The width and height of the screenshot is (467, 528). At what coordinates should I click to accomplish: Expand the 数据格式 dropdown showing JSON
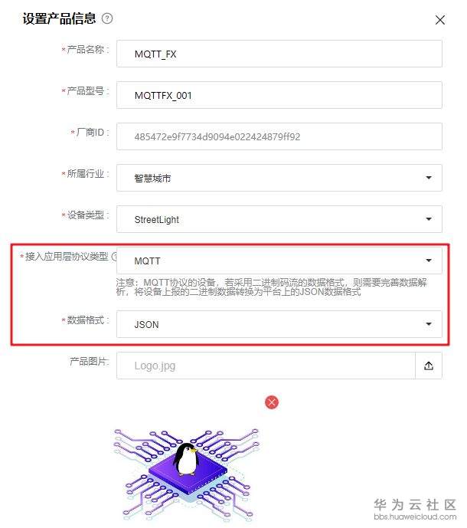tap(279, 324)
